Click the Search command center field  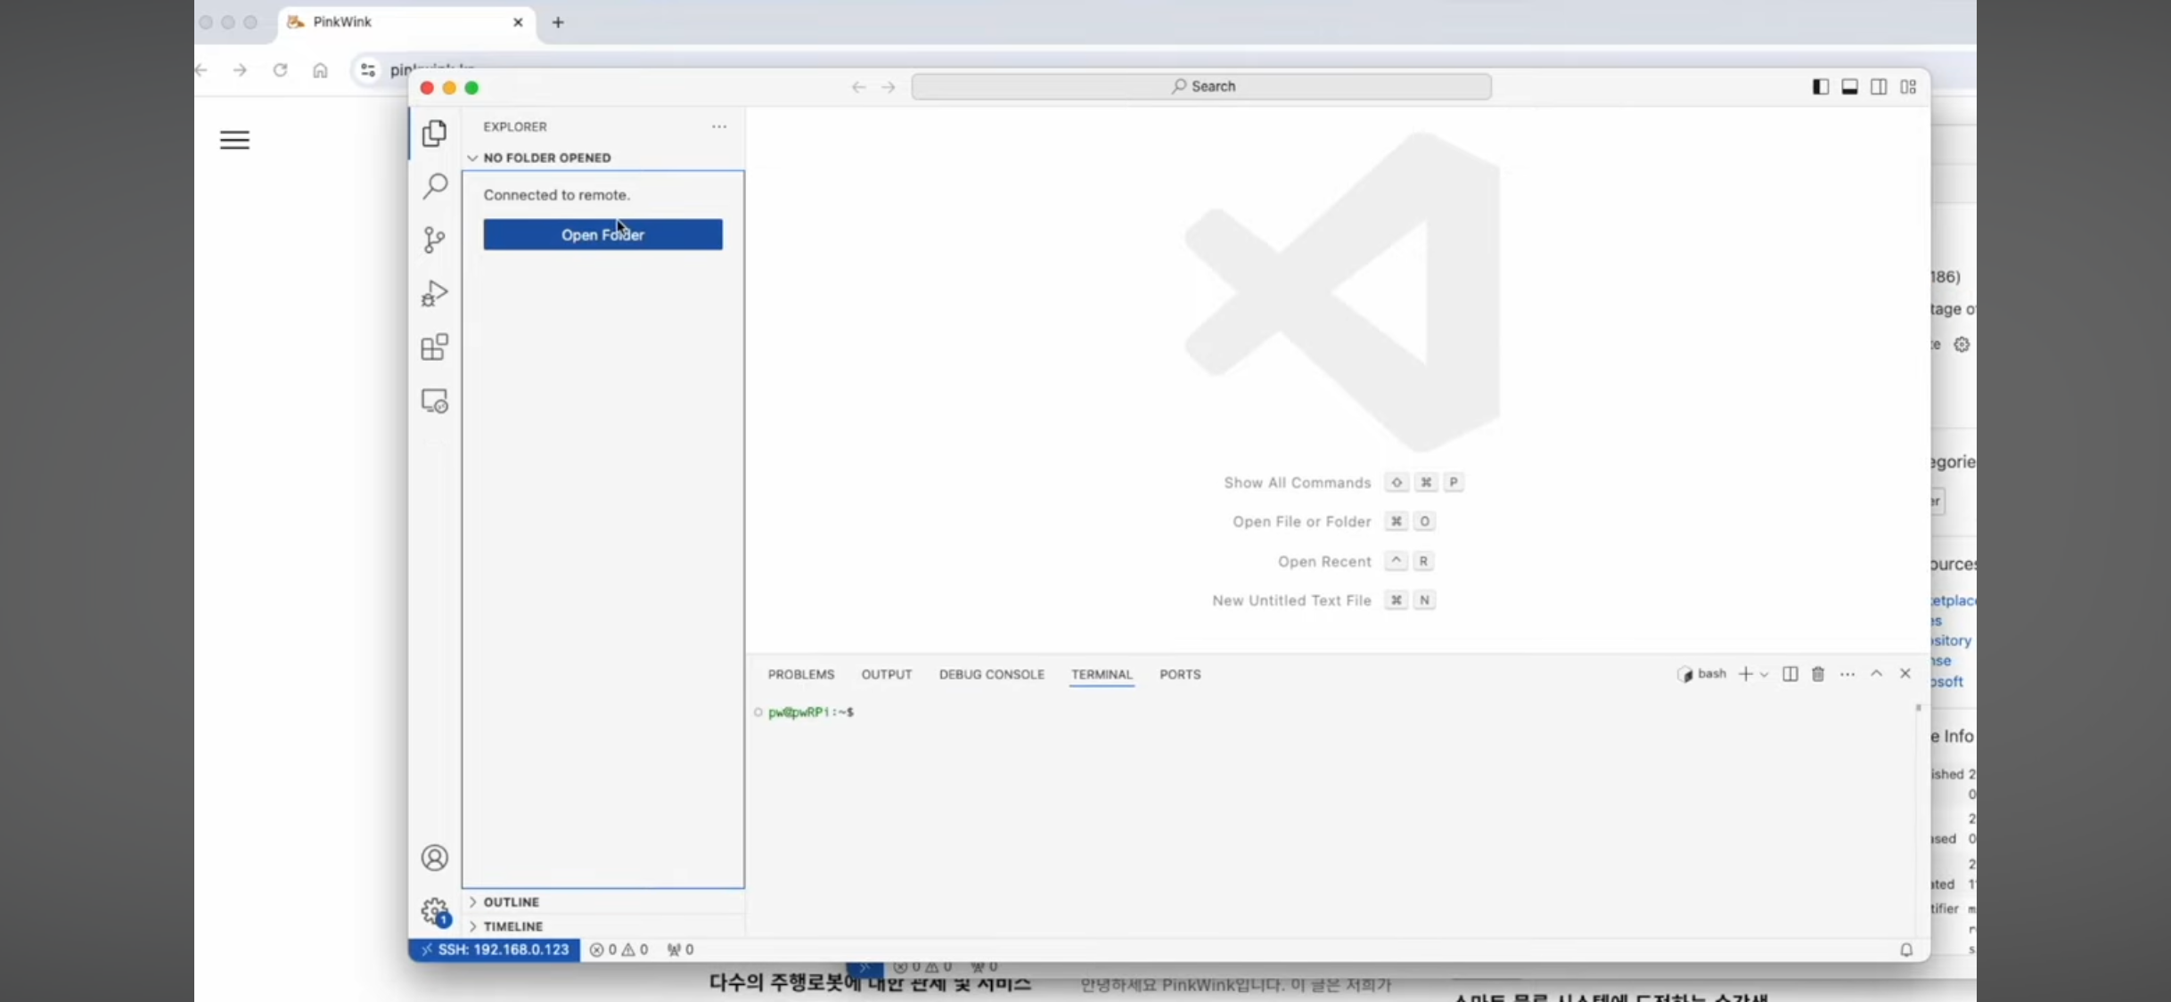tap(1201, 86)
